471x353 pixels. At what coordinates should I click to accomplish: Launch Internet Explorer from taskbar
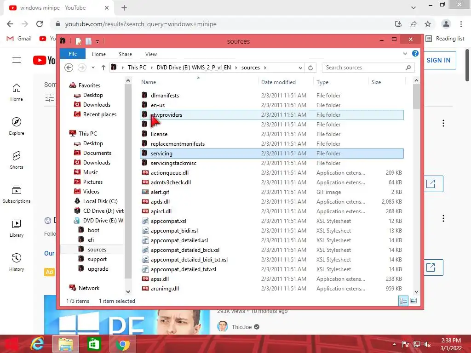(37, 344)
